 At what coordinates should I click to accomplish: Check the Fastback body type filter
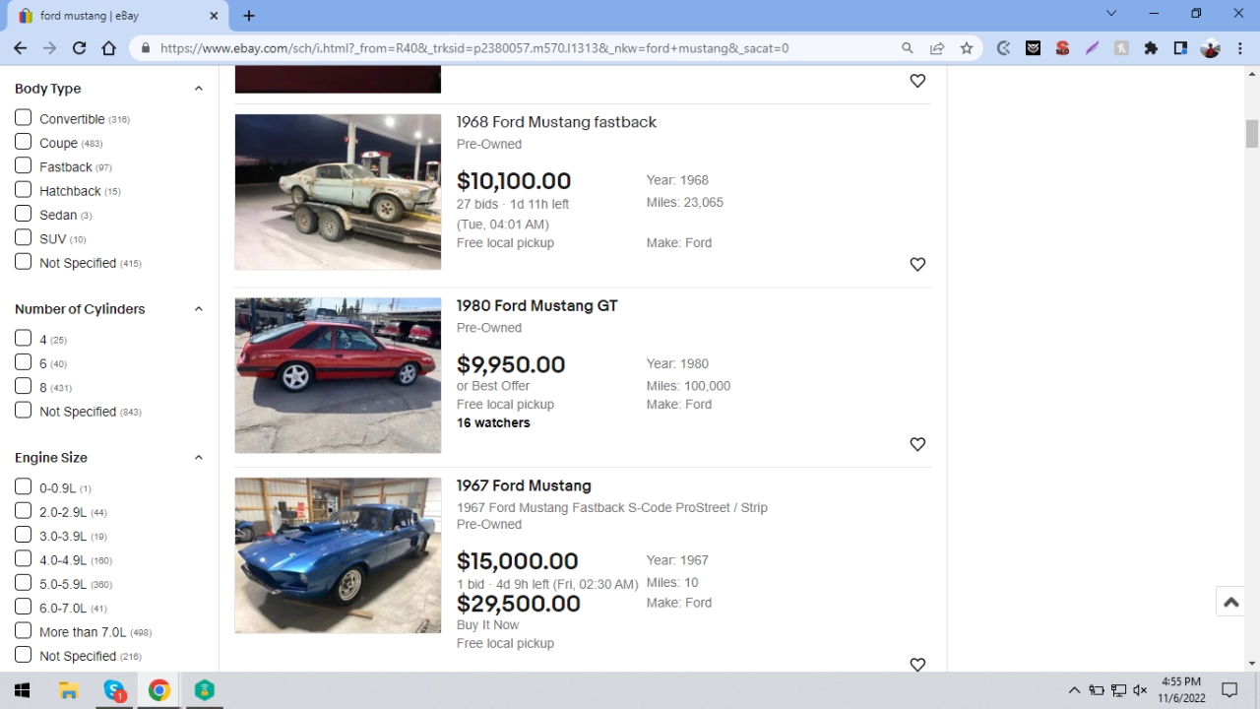[x=24, y=165]
